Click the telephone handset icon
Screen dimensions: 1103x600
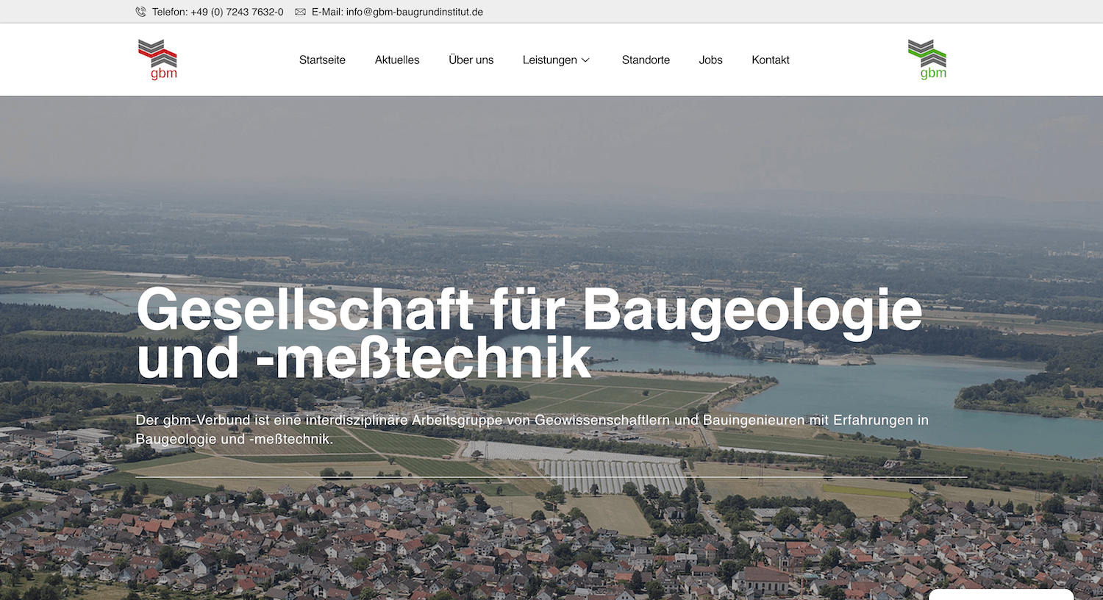pos(140,12)
